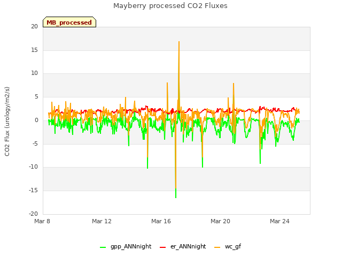Click the Mar 16 x-axis label

[161, 221]
